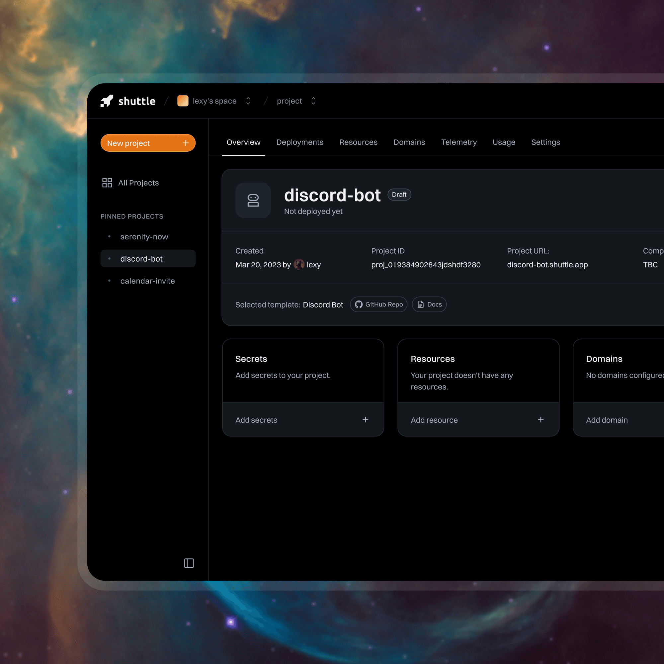The width and height of the screenshot is (664, 664).
Task: Click lexy's avatar image
Action: point(299,265)
